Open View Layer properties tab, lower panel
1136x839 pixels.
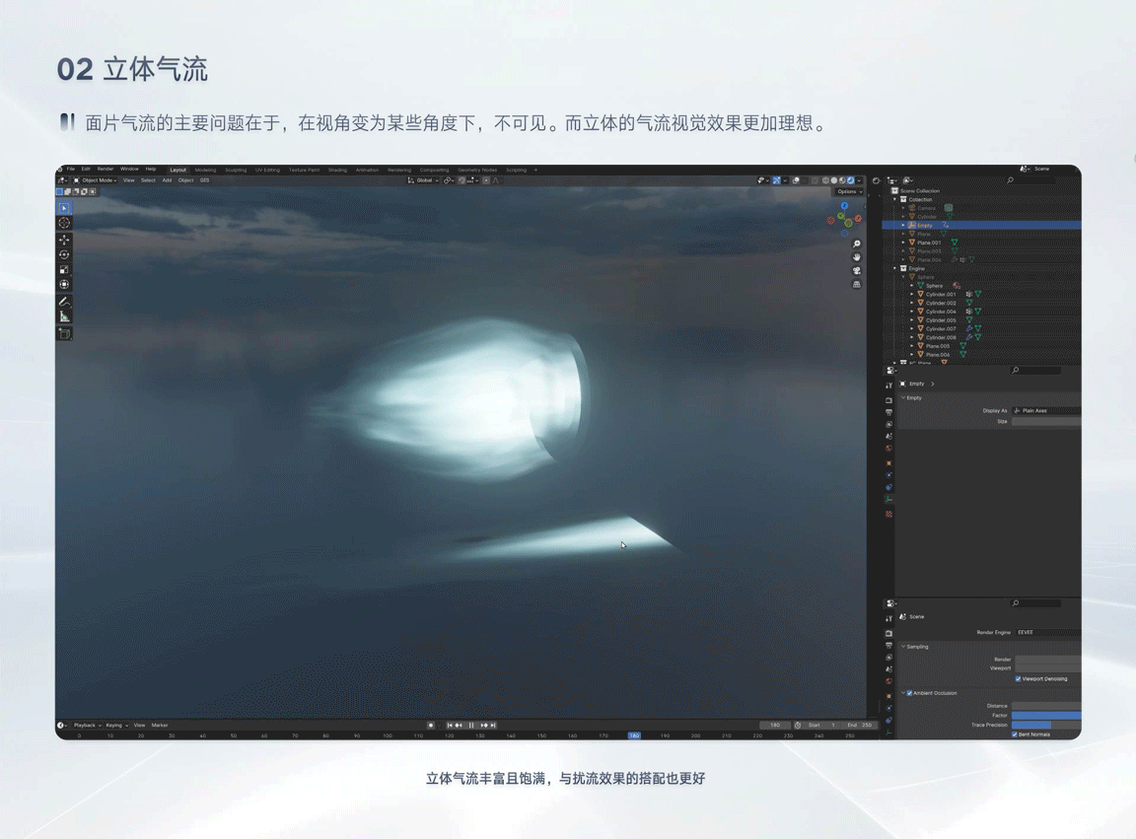(x=888, y=658)
